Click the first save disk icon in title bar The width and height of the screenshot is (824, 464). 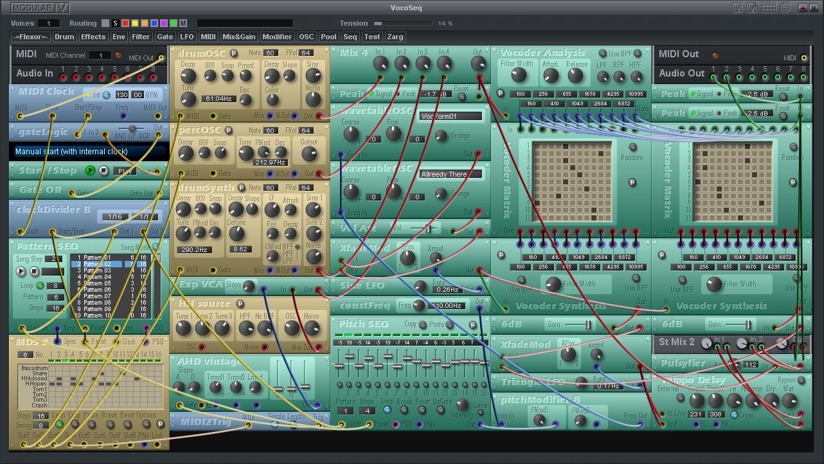click(x=737, y=8)
